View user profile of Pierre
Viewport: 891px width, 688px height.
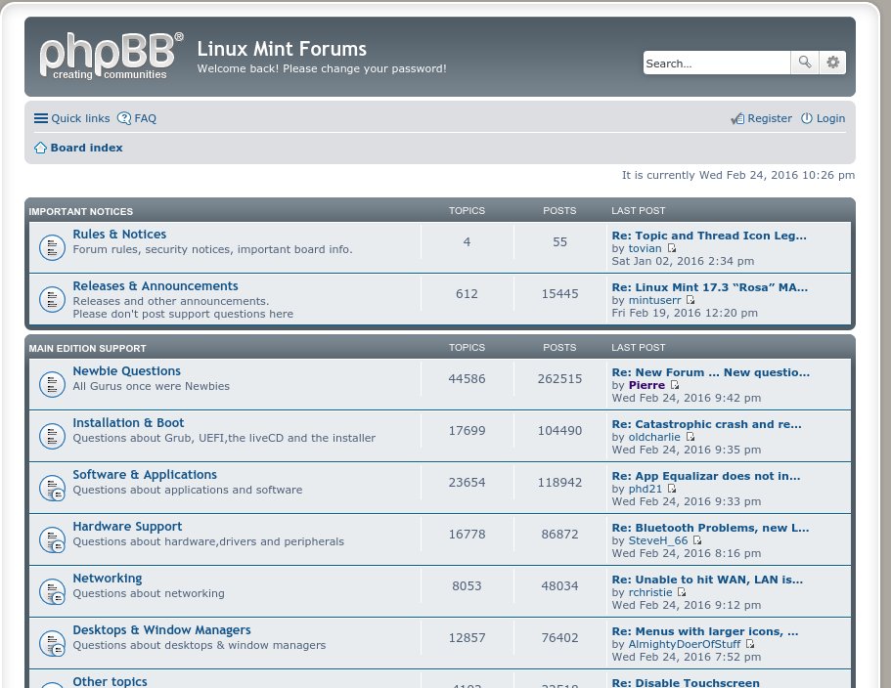coord(646,385)
